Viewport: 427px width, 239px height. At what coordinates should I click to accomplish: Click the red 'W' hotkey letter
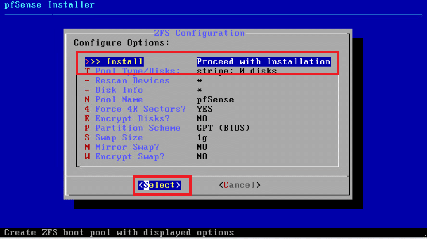tap(87, 157)
